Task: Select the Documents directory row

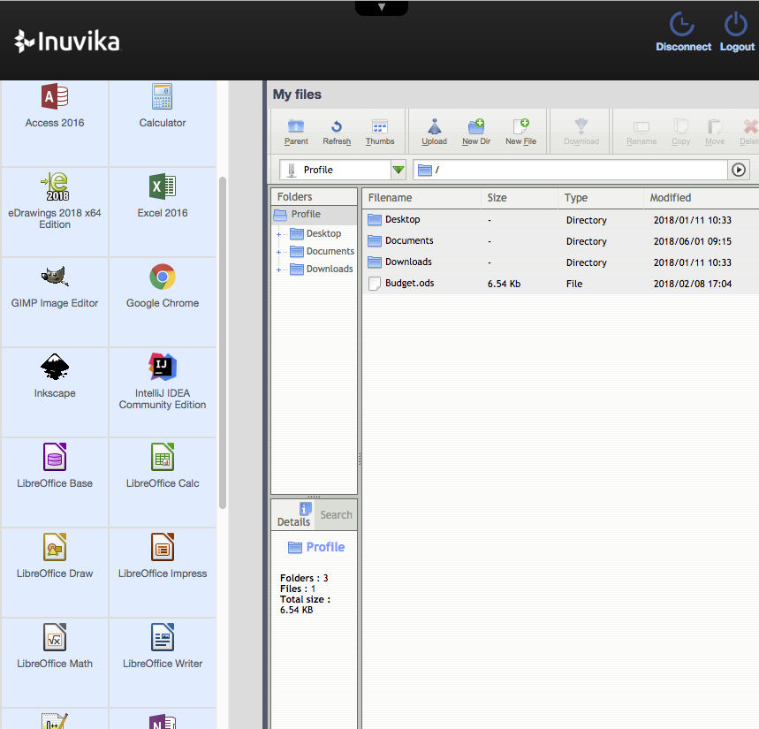Action: 560,241
